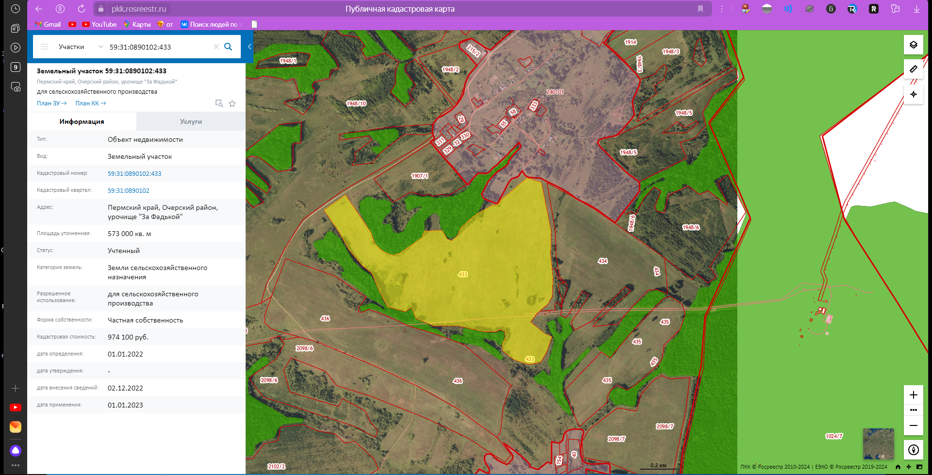This screenshot has width=932, height=475.
Task: Click the heading Земельный участок 59:31:0890102:433
Action: point(101,71)
